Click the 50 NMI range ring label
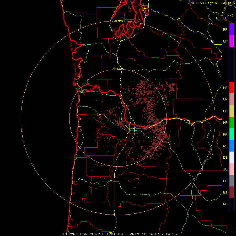This screenshot has width=236, height=236. tap(118, 69)
